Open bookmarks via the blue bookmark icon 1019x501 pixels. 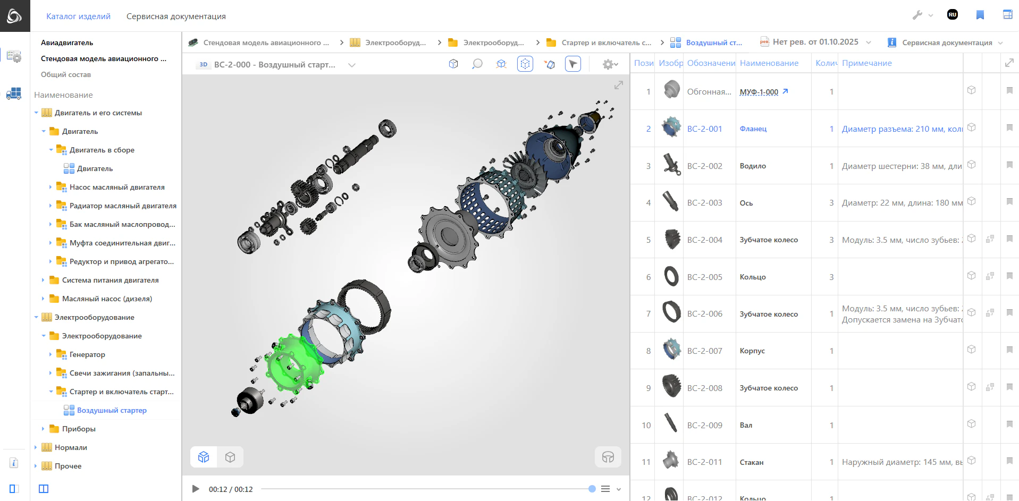tap(980, 15)
